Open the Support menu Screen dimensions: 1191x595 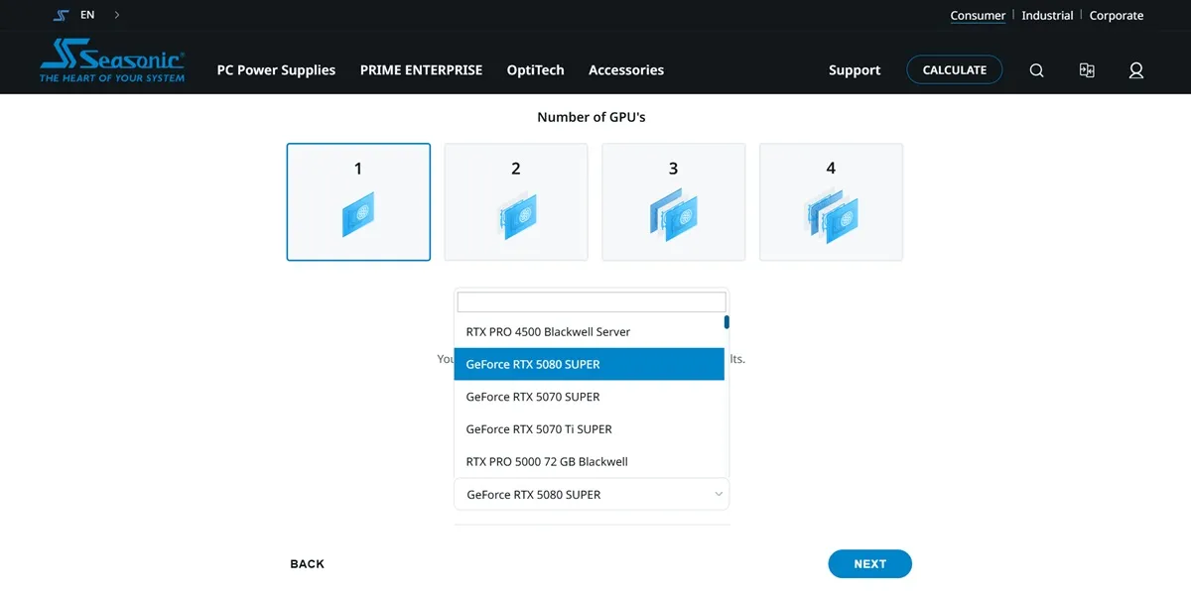point(855,70)
